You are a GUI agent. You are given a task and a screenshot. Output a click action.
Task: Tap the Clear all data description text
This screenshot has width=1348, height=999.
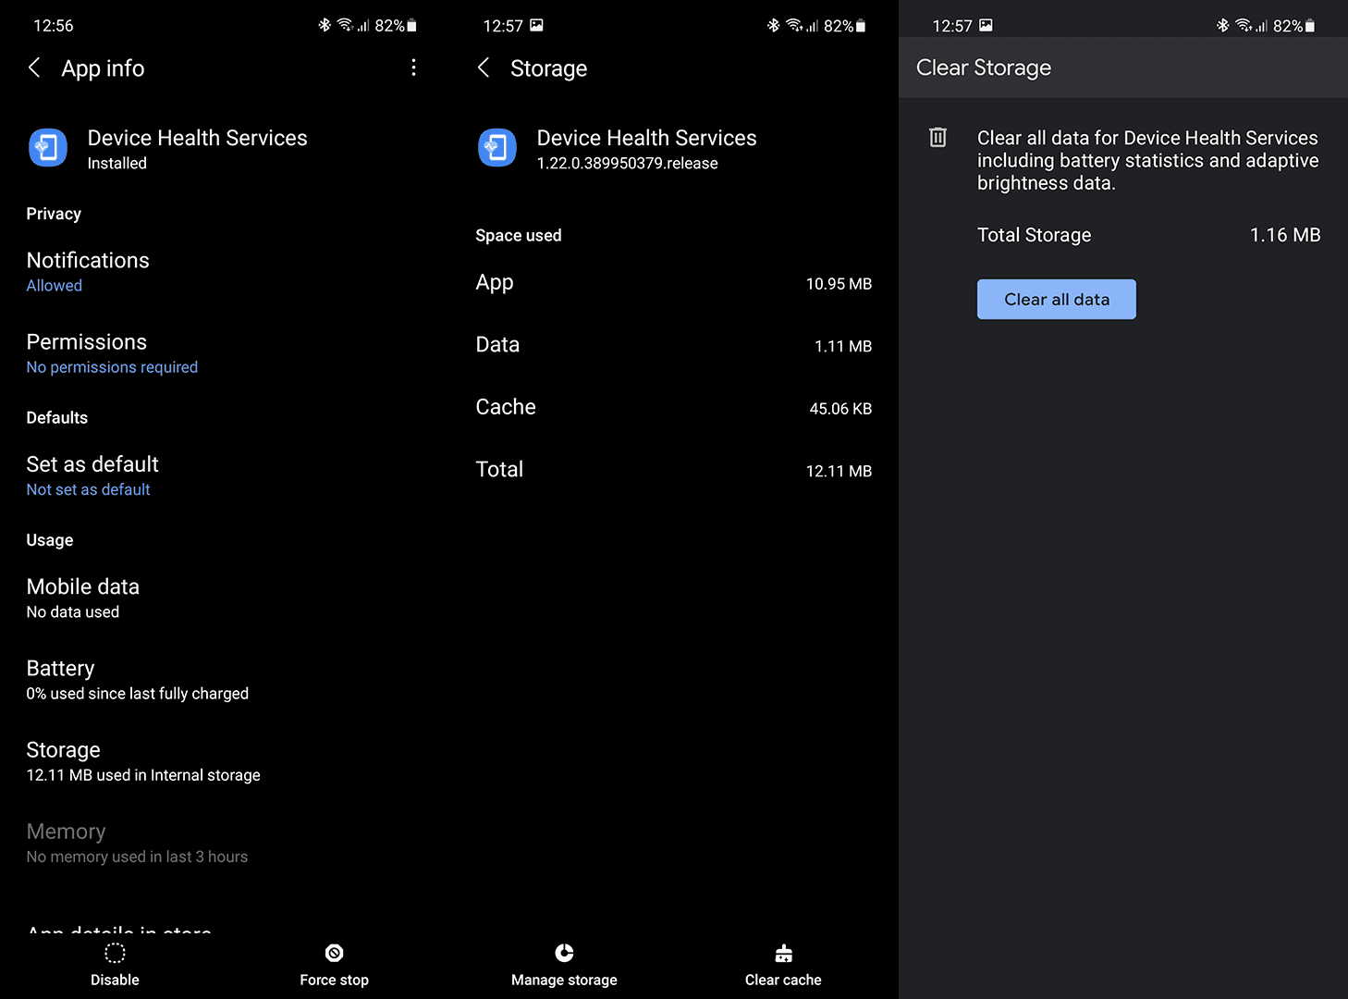point(1148,161)
